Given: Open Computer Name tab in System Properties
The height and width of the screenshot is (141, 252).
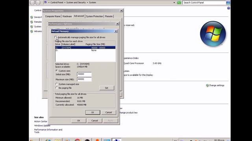Looking at the screenshot, I should (53, 16).
